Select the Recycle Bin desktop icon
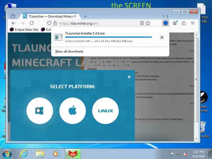212x159 pixels. 204,130
